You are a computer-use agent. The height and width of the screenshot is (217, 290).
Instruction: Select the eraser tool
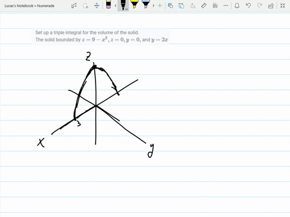108,5
